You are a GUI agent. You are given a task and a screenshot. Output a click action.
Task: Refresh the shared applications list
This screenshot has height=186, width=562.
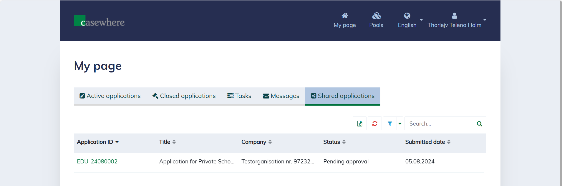(374, 124)
